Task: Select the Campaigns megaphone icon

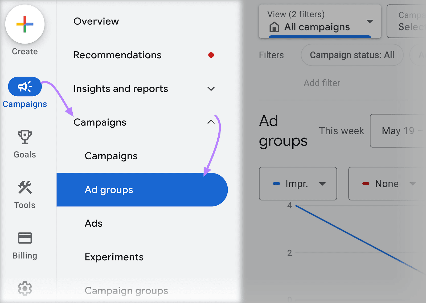Action: point(24,86)
